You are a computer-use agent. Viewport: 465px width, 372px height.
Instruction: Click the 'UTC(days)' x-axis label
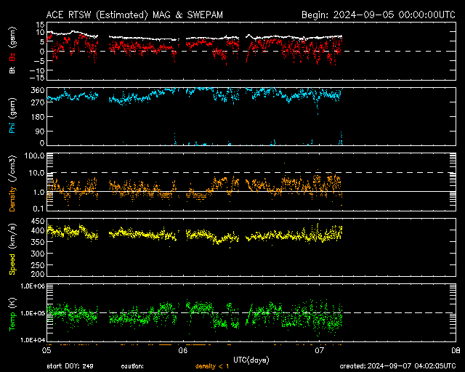pos(251,360)
